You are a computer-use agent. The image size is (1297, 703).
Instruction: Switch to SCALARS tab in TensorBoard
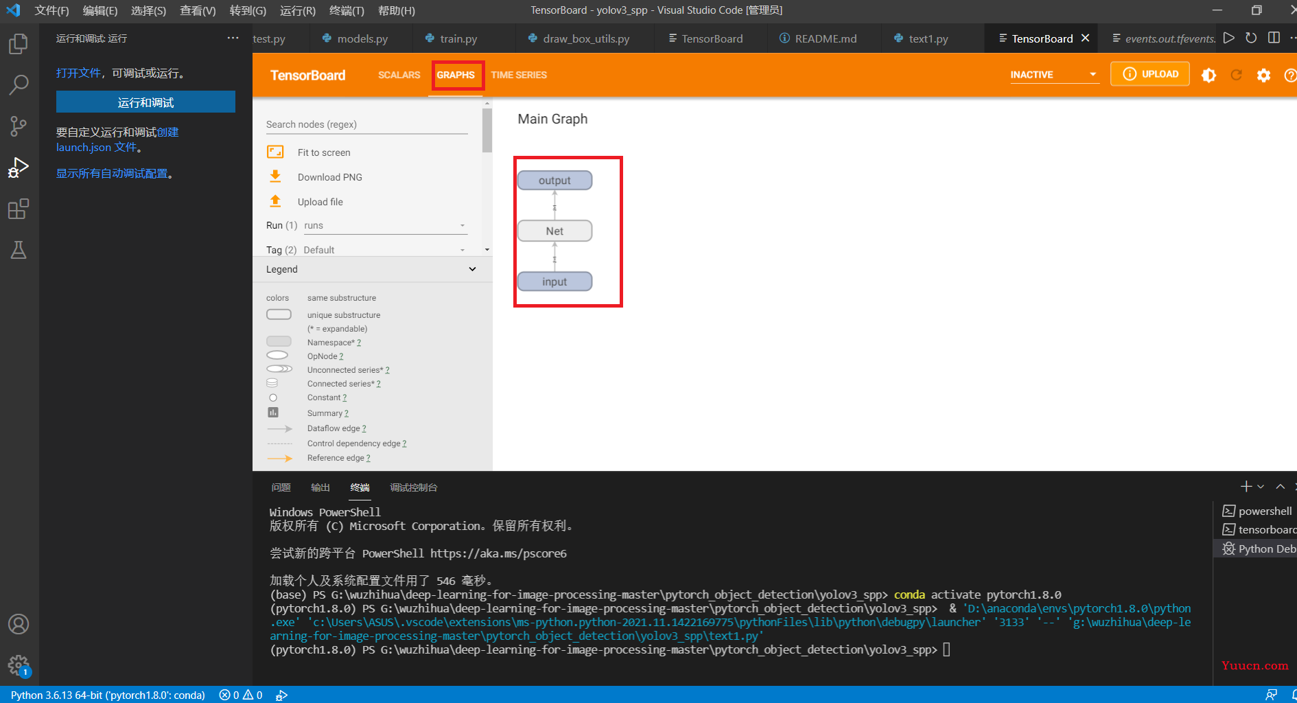pyautogui.click(x=399, y=75)
